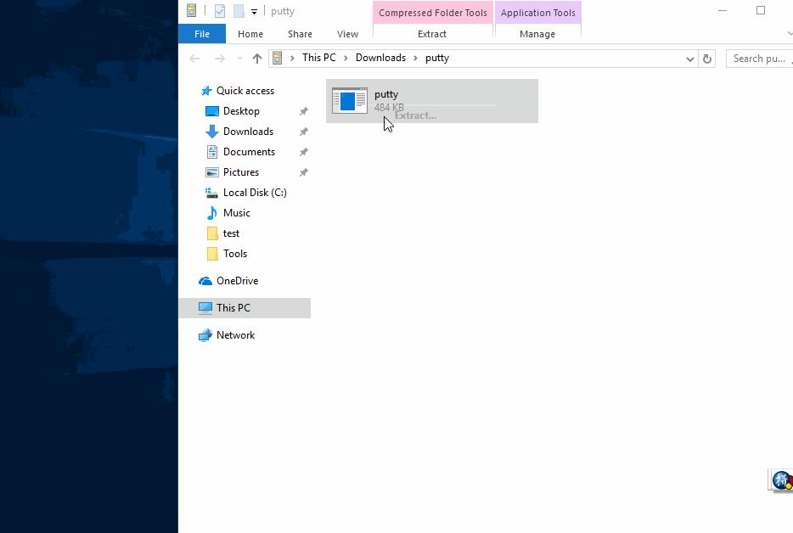The width and height of the screenshot is (793, 533).
Task: Toggle the Desktop pin in Quick access
Action: [303, 111]
